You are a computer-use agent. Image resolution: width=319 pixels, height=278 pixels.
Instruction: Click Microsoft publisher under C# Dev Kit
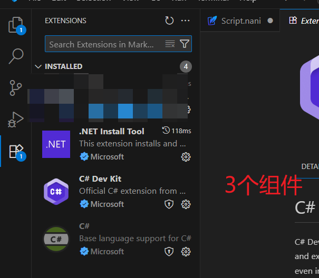[x=107, y=204]
